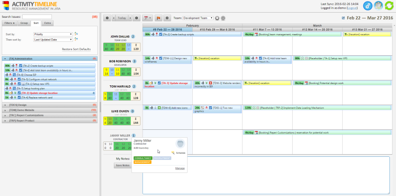Viewport: 396px width, 196px height.
Task: Click the red flag milestone icon
Action: 158,18
